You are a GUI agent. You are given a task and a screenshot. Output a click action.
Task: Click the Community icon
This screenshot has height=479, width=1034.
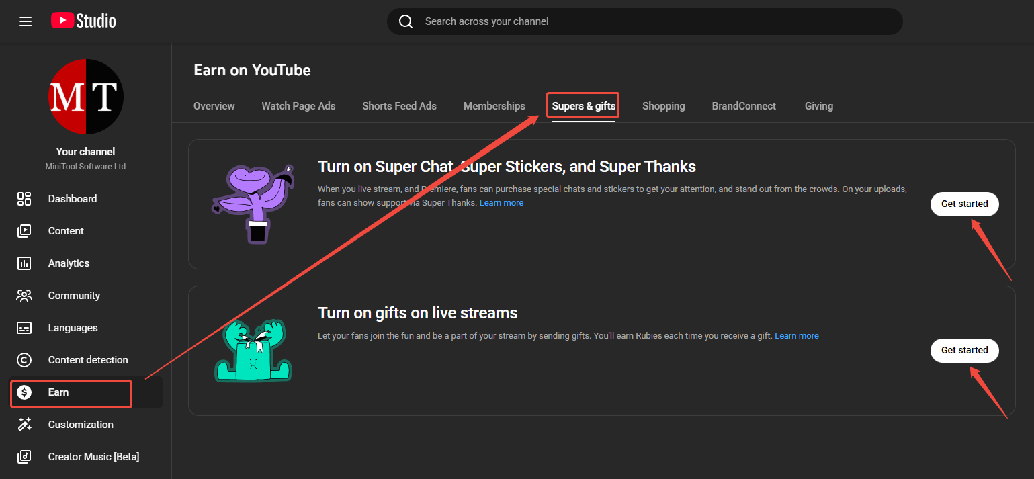pyautogui.click(x=24, y=295)
